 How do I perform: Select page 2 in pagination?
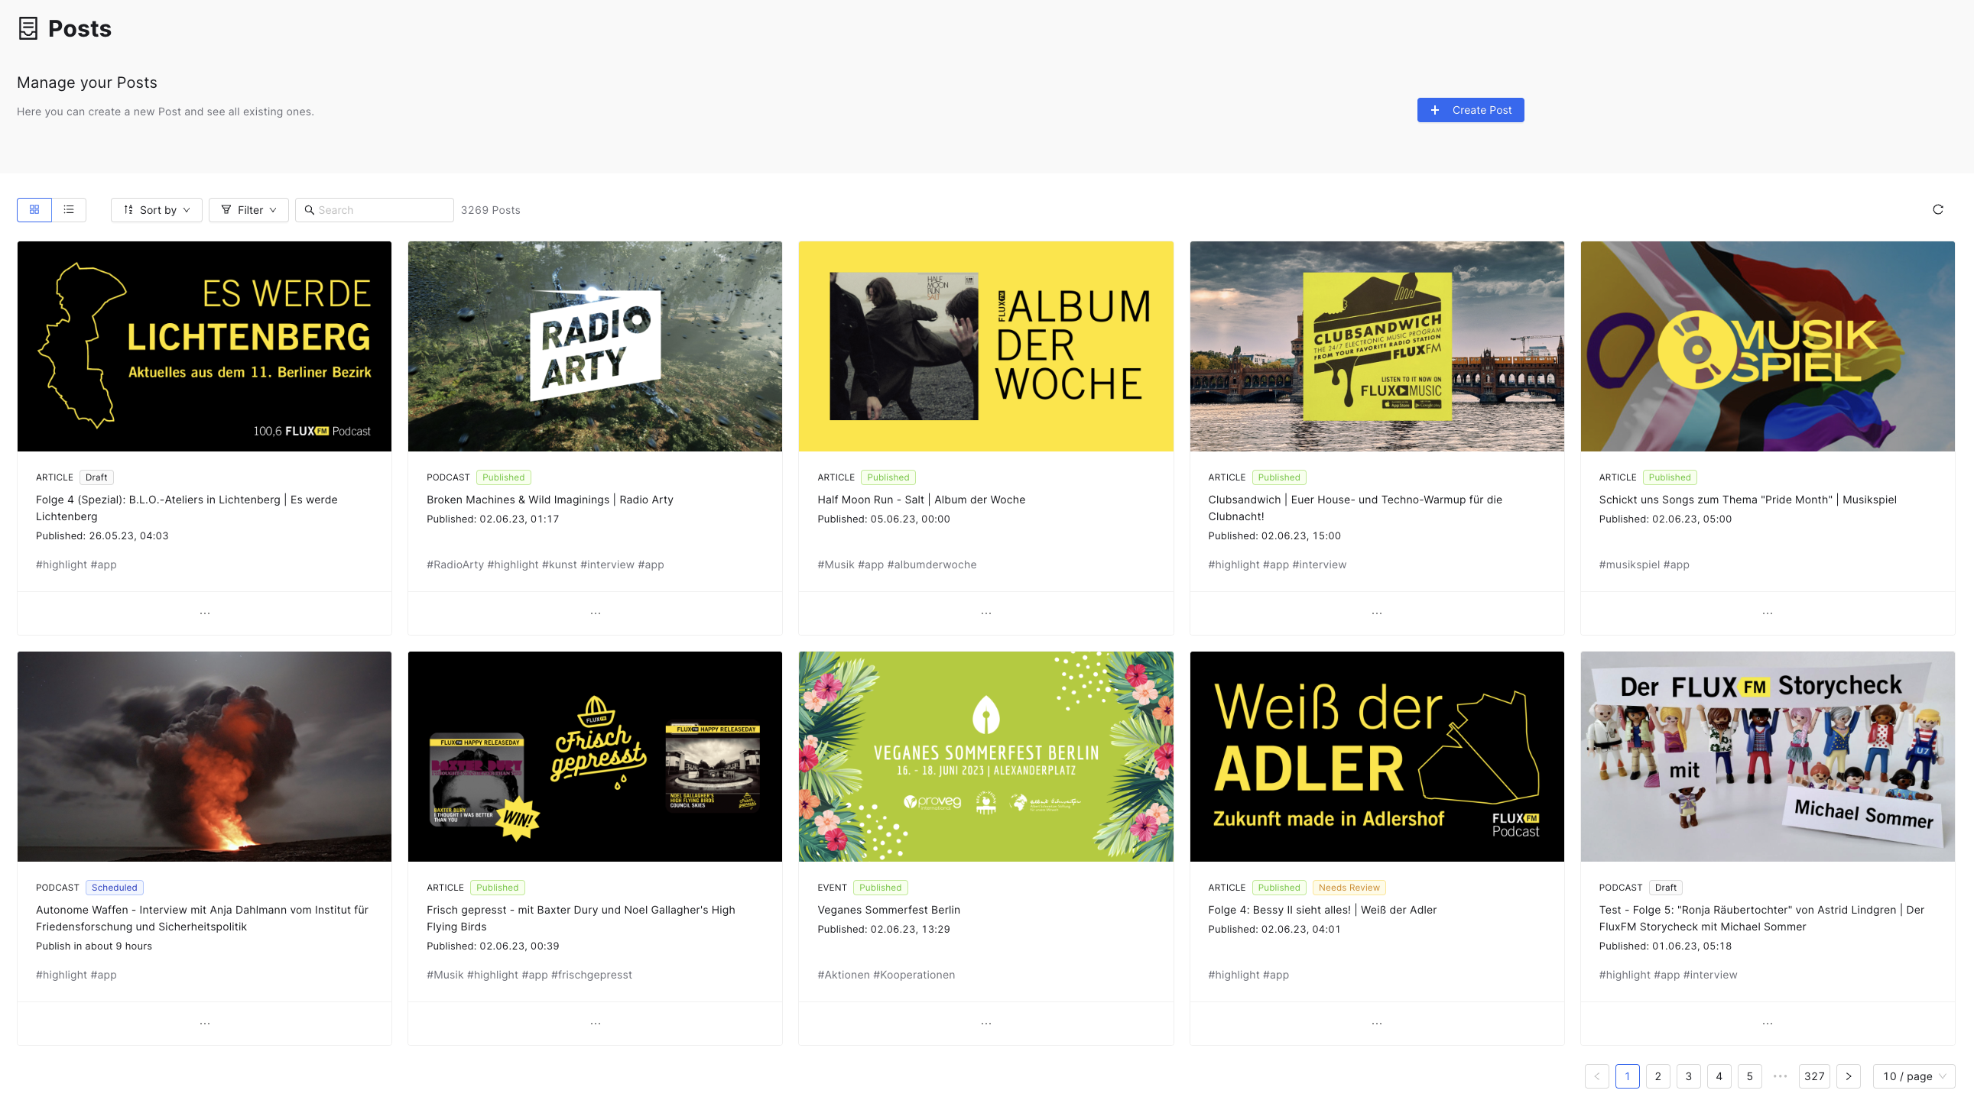tap(1657, 1076)
